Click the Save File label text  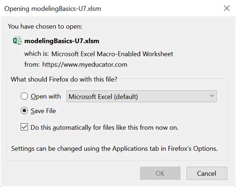tap(43, 111)
